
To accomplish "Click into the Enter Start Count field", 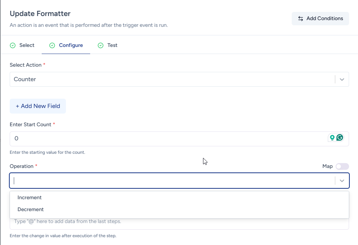I will 168,139.
